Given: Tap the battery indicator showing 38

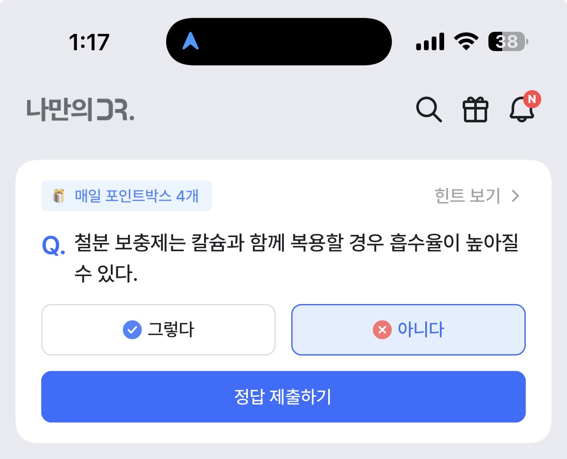Looking at the screenshot, I should coord(508,42).
